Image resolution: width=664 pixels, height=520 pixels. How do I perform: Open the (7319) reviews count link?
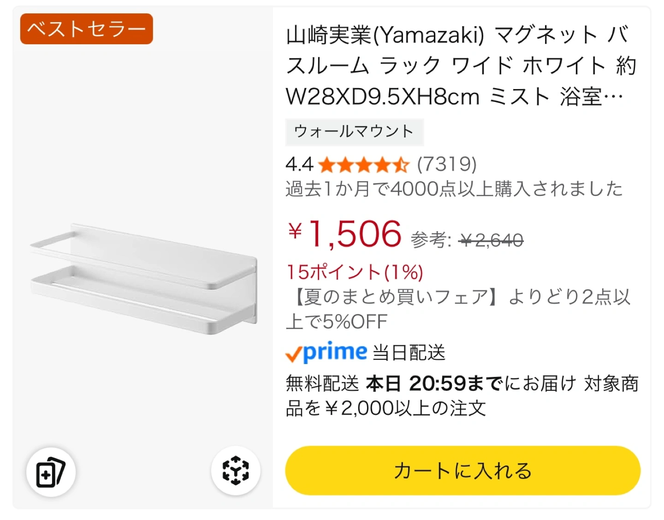(447, 164)
